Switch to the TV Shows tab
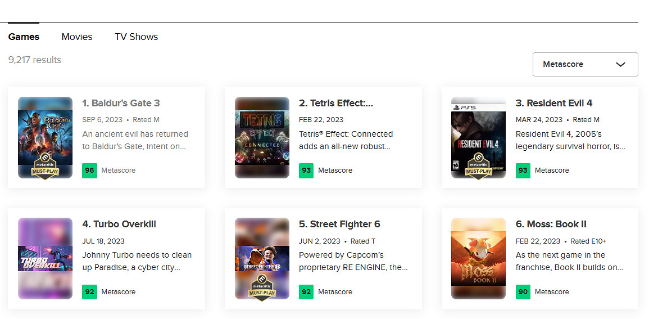This screenshot has width=649, height=319. (136, 37)
